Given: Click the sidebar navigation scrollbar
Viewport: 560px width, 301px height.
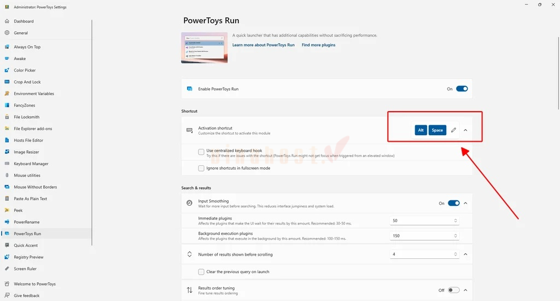Looking at the screenshot, I should (x=92, y=132).
